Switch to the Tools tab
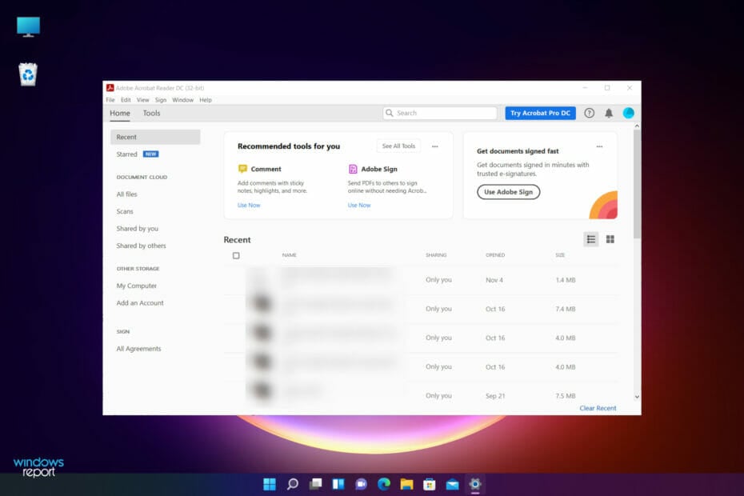The width and height of the screenshot is (744, 496). pyautogui.click(x=151, y=113)
